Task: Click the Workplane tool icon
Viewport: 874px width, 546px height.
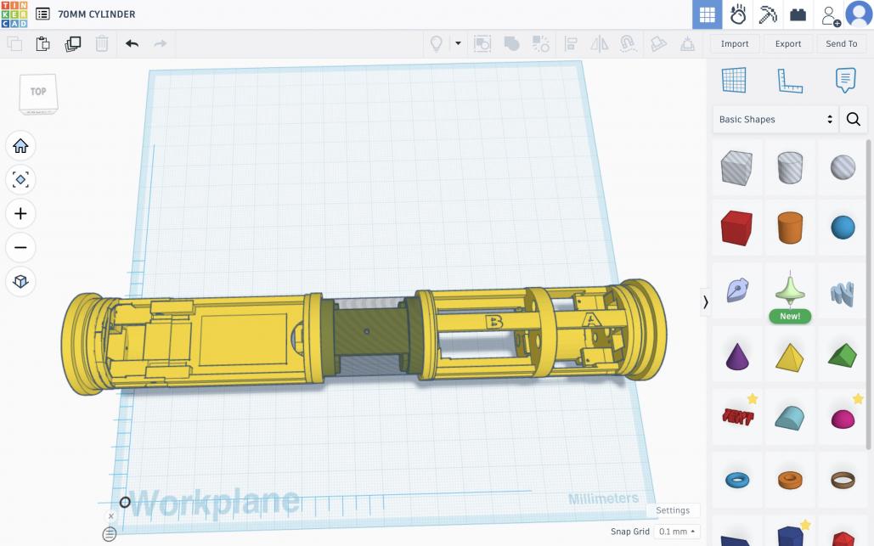Action: click(x=734, y=81)
